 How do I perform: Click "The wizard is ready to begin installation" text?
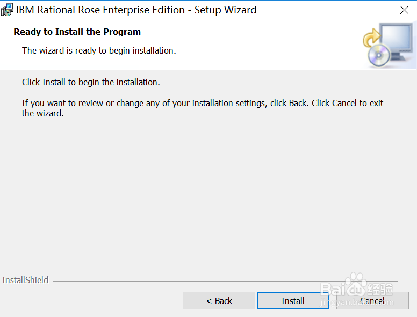[x=99, y=50]
